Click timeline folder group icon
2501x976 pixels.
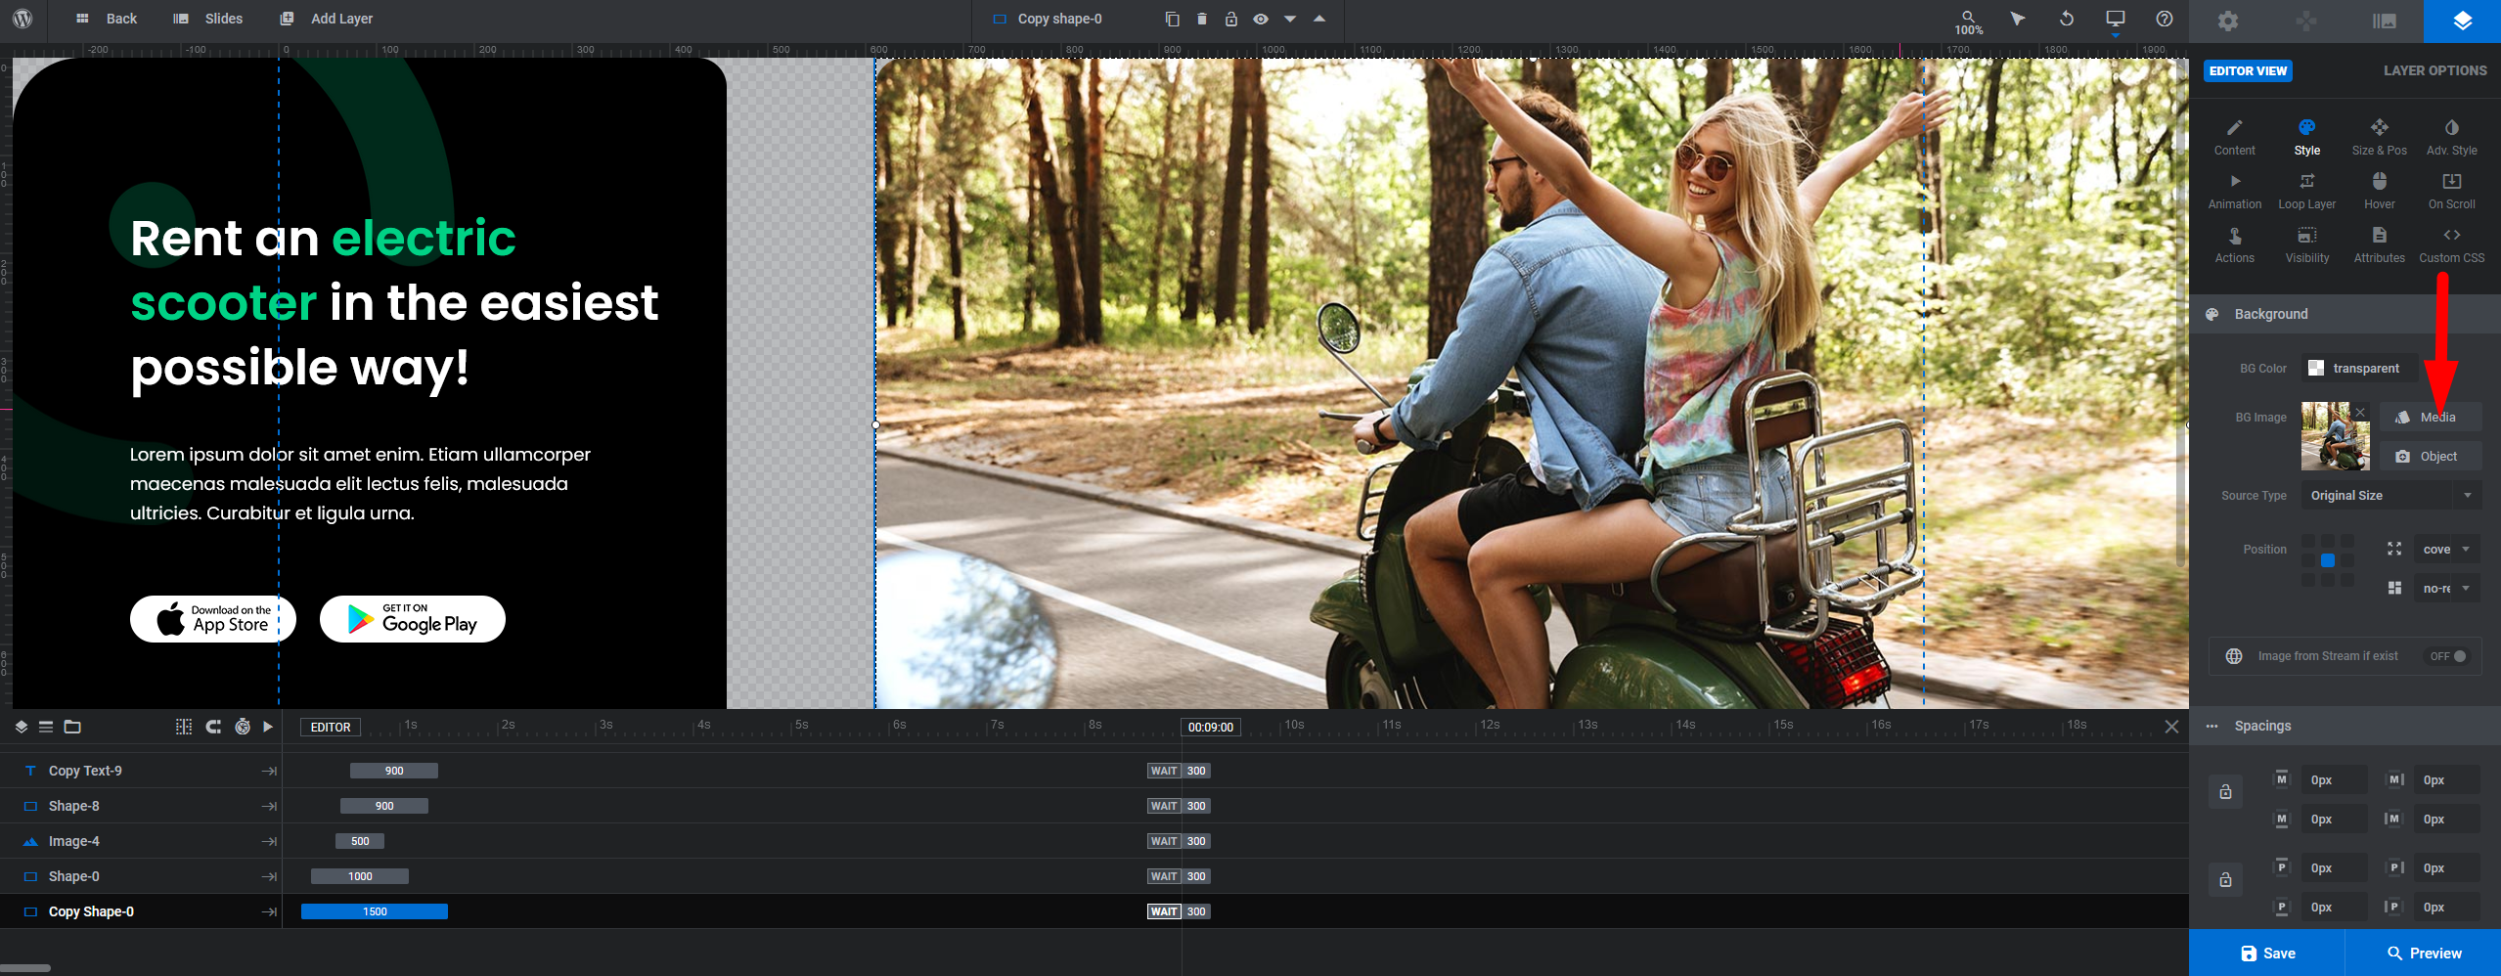coord(72,727)
